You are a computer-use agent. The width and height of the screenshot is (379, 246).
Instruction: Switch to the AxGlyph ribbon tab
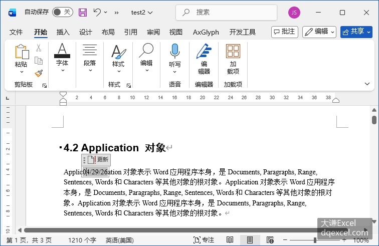click(x=206, y=32)
